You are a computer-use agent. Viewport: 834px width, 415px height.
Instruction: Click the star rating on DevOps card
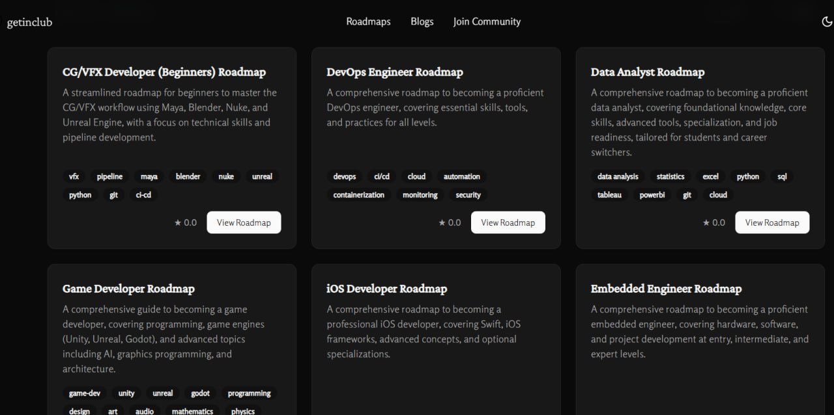pos(450,222)
